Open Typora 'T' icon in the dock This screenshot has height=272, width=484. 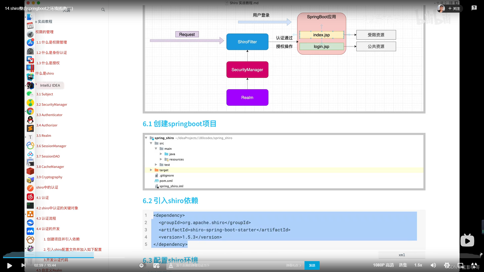[30, 137]
